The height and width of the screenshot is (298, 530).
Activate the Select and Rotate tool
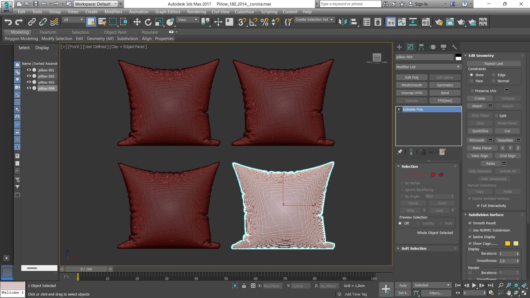148,22
